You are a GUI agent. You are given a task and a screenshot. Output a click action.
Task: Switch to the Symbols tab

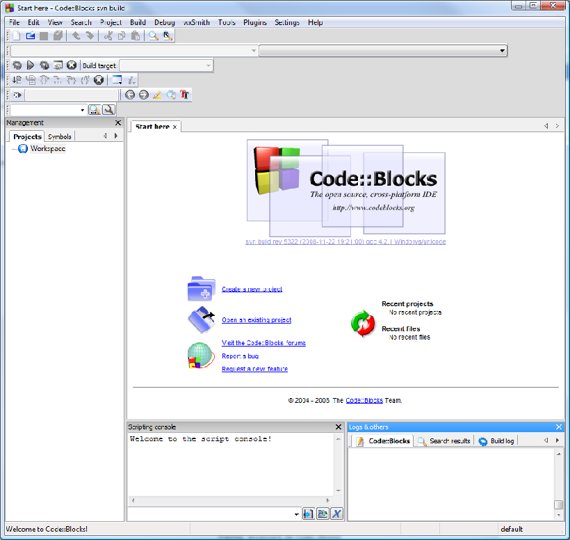(60, 136)
